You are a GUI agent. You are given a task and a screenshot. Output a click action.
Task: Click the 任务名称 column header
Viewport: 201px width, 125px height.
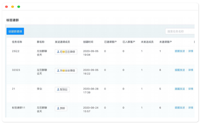[x=17, y=42]
